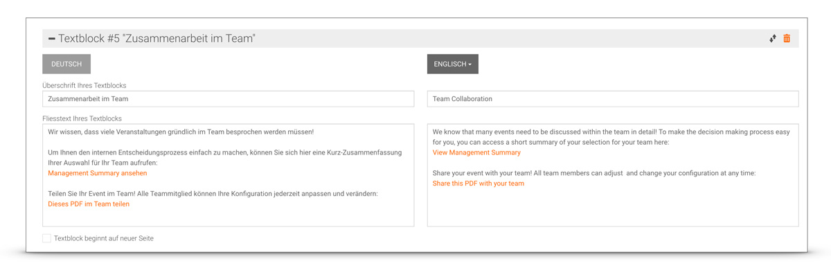Image resolution: width=831 pixels, height=277 pixels.
Task: Open the 'Management Summary ansehen' link
Action: [97, 173]
